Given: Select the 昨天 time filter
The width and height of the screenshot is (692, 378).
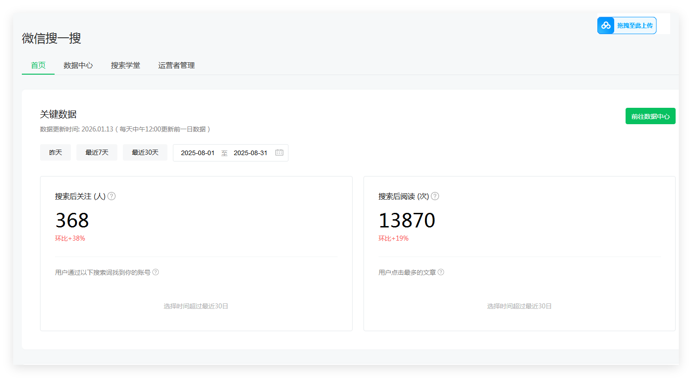Looking at the screenshot, I should [56, 152].
